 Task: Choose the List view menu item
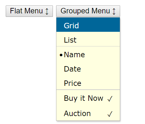click(x=88, y=39)
